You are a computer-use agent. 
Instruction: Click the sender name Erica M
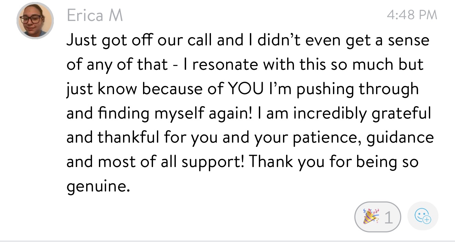[x=95, y=15]
